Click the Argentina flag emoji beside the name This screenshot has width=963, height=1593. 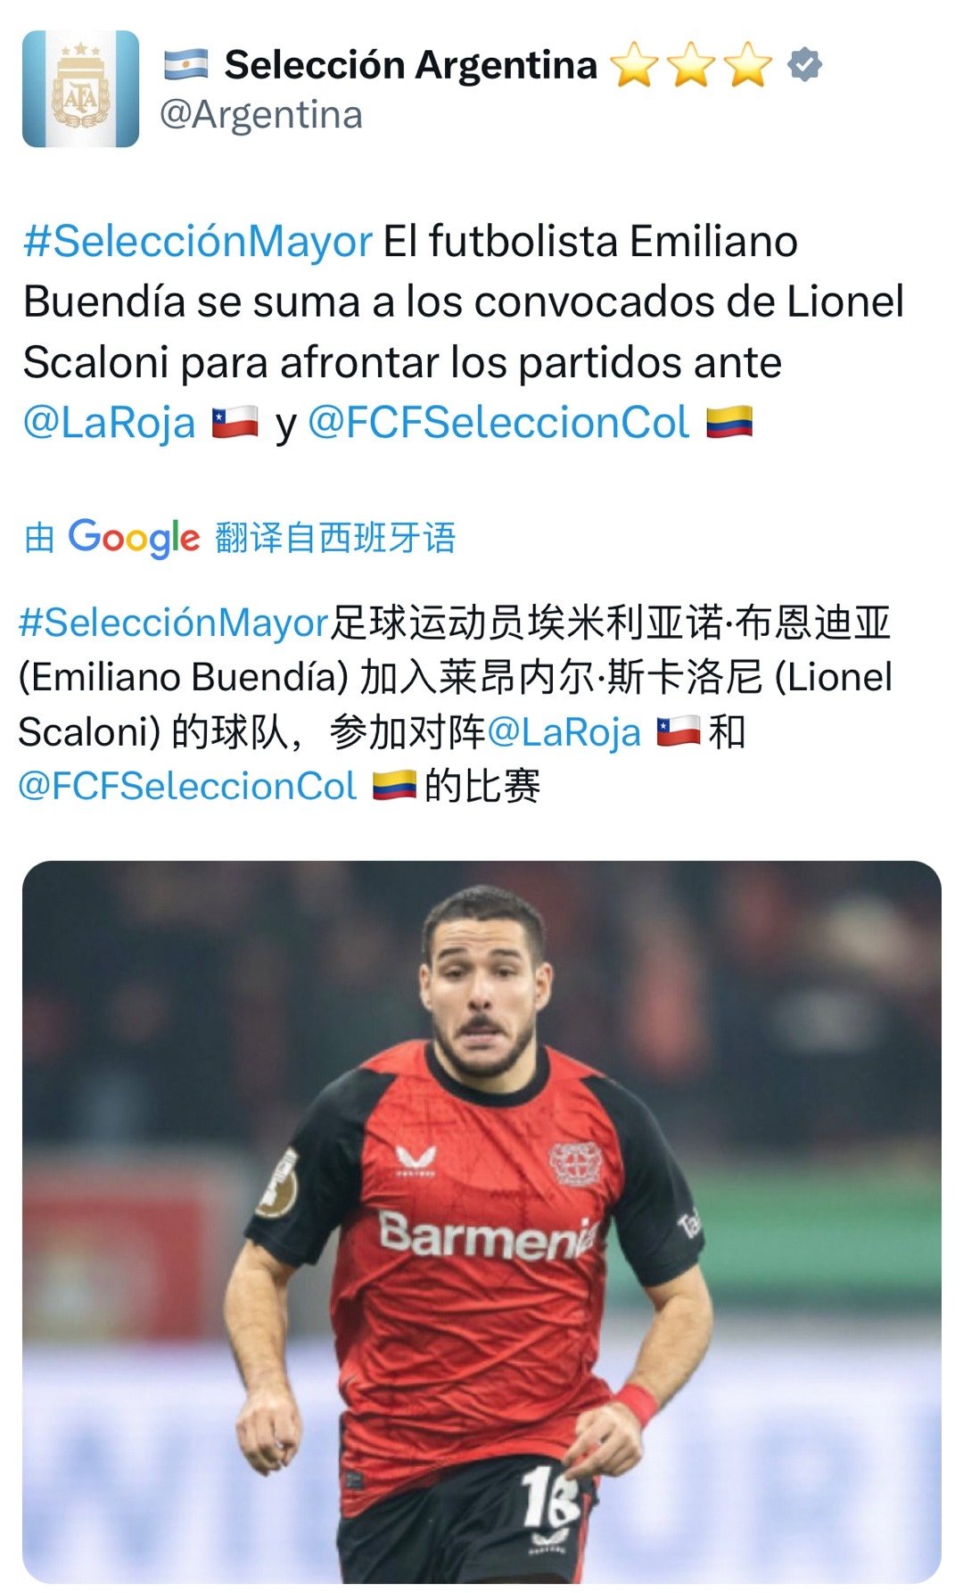point(186,65)
